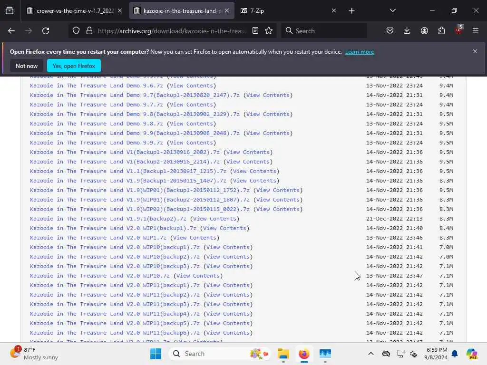Download Demo 9.8(Backup1-20130902_2129).7z
This screenshot has width=487, height=365.
click(135, 114)
